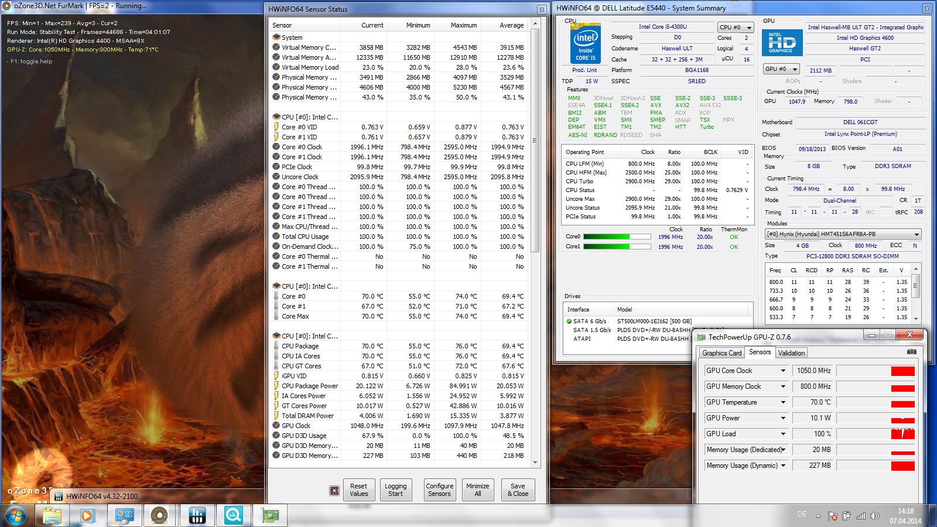The image size is (937, 527).
Task: Click the green SATA 6 Gb/s status icon
Action: tap(569, 321)
